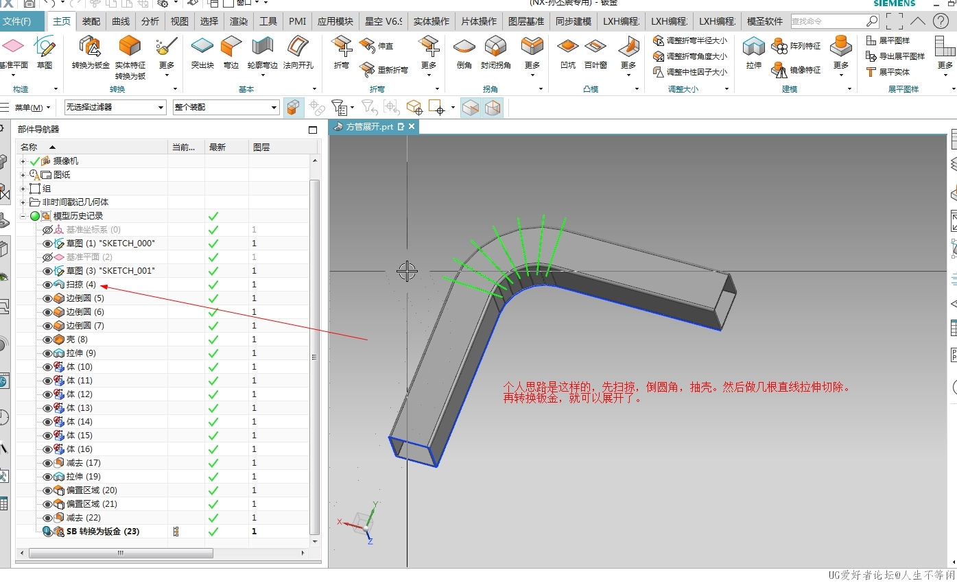Select the 凹坑 dimple tool
Viewport: 957px width, 583px height.
coord(568,53)
